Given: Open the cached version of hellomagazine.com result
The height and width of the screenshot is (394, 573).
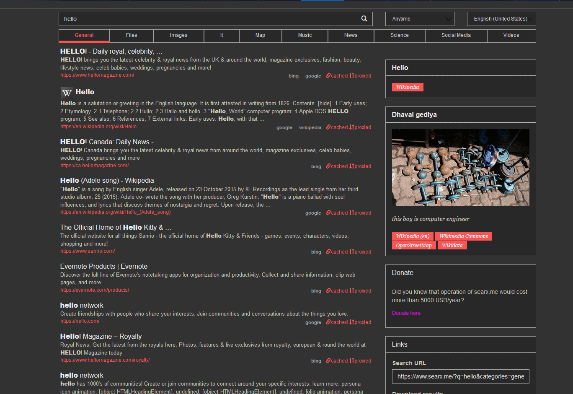Looking at the screenshot, I should pos(337,75).
